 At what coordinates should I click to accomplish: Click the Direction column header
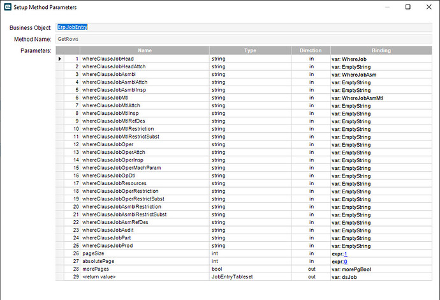[x=311, y=50]
